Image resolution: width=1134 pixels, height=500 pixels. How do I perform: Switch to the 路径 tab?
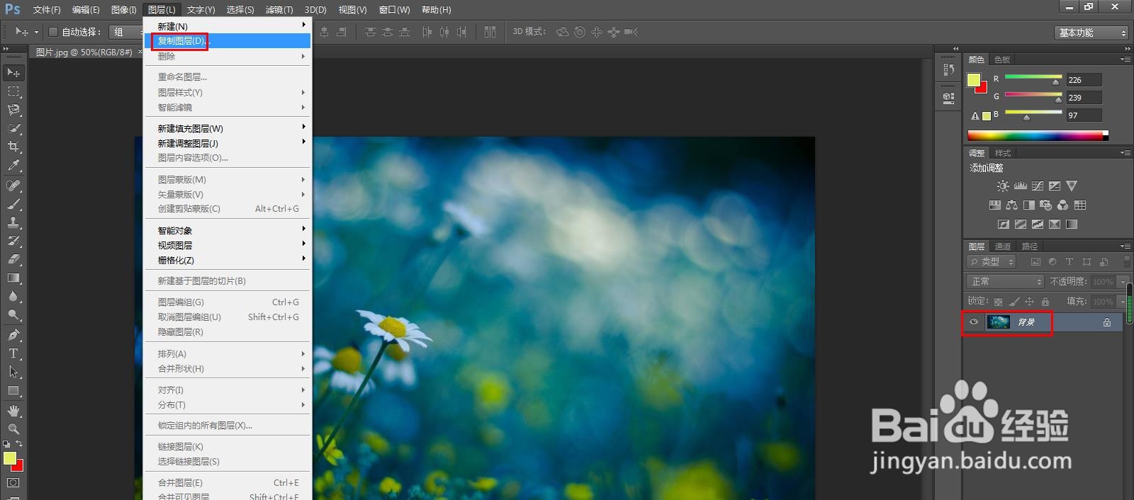[1030, 246]
